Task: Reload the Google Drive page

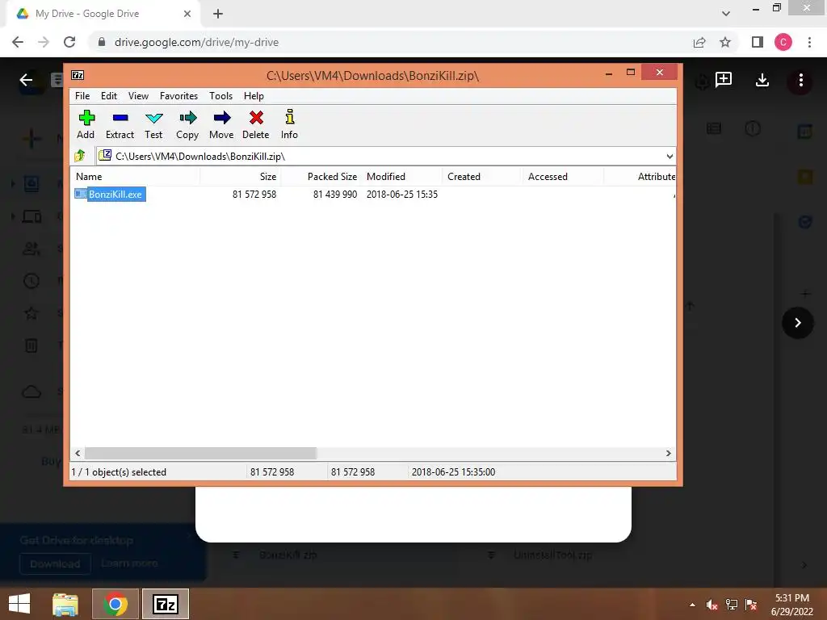Action: pyautogui.click(x=69, y=42)
